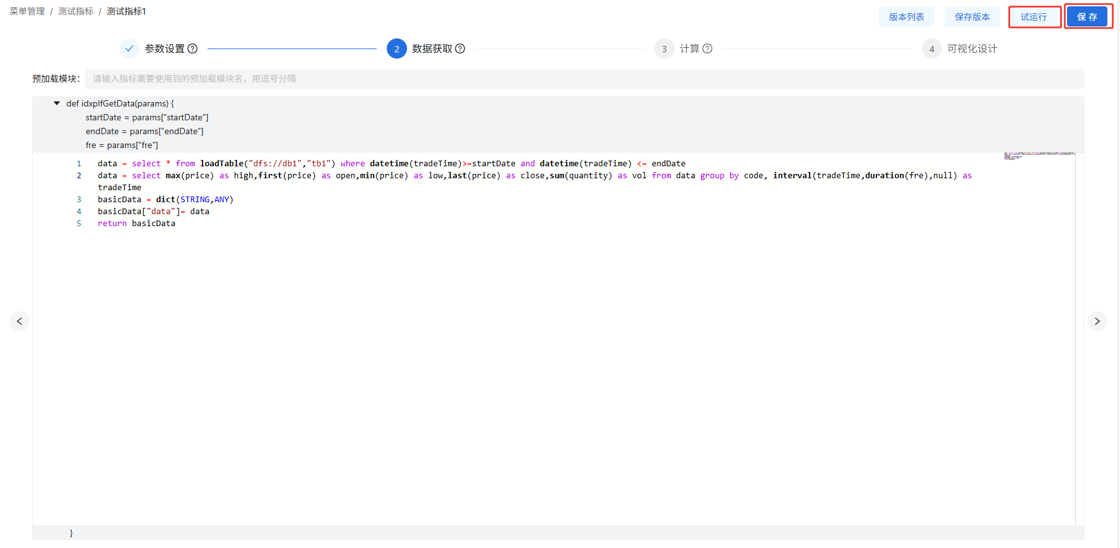
Task: Navigate to 测试指标 breadcrumb link
Action: click(x=76, y=11)
